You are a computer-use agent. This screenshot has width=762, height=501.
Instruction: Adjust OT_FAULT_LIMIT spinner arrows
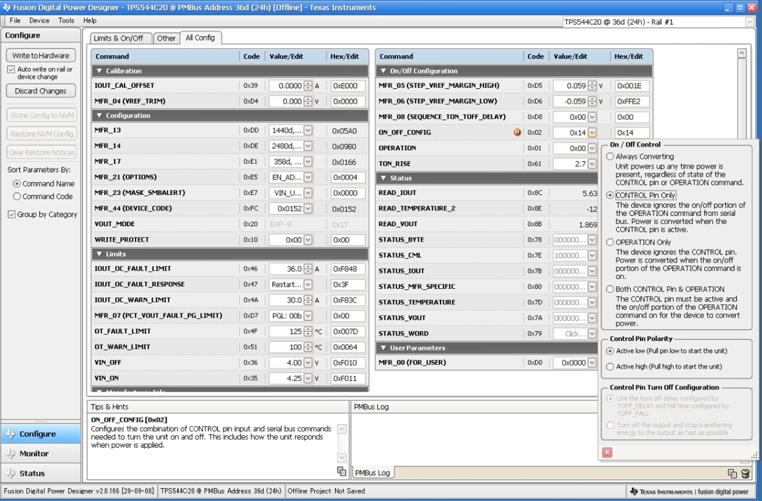coord(308,331)
